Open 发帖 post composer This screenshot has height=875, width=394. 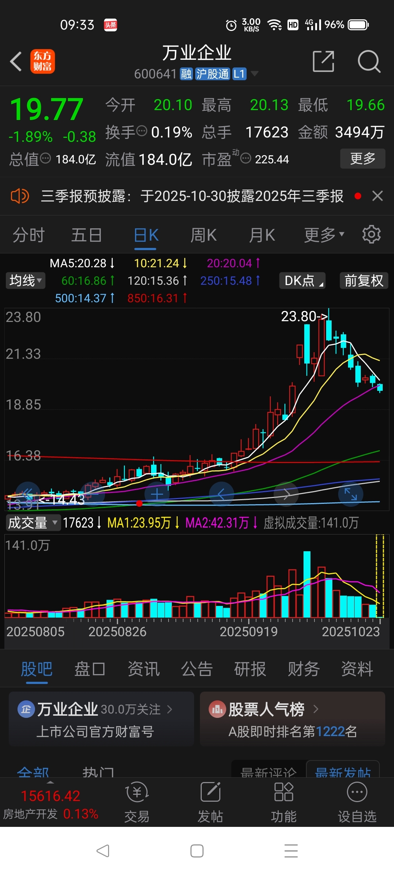pyautogui.click(x=210, y=802)
